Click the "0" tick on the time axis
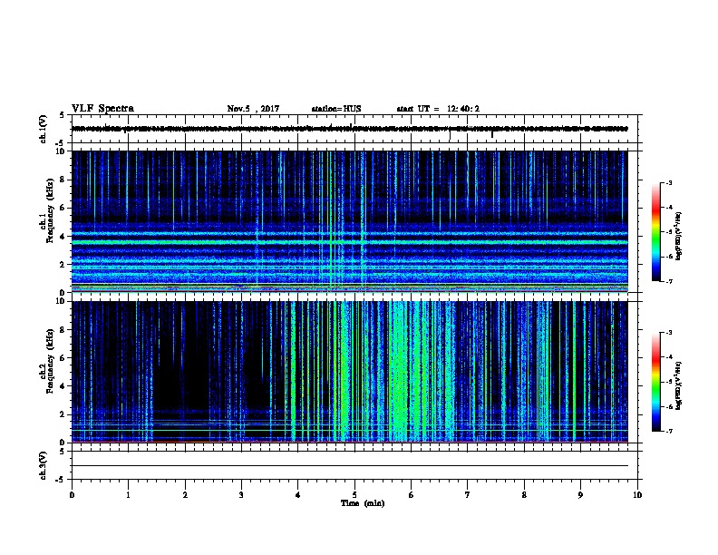Image resolution: width=718 pixels, height=555 pixels. tap(72, 495)
